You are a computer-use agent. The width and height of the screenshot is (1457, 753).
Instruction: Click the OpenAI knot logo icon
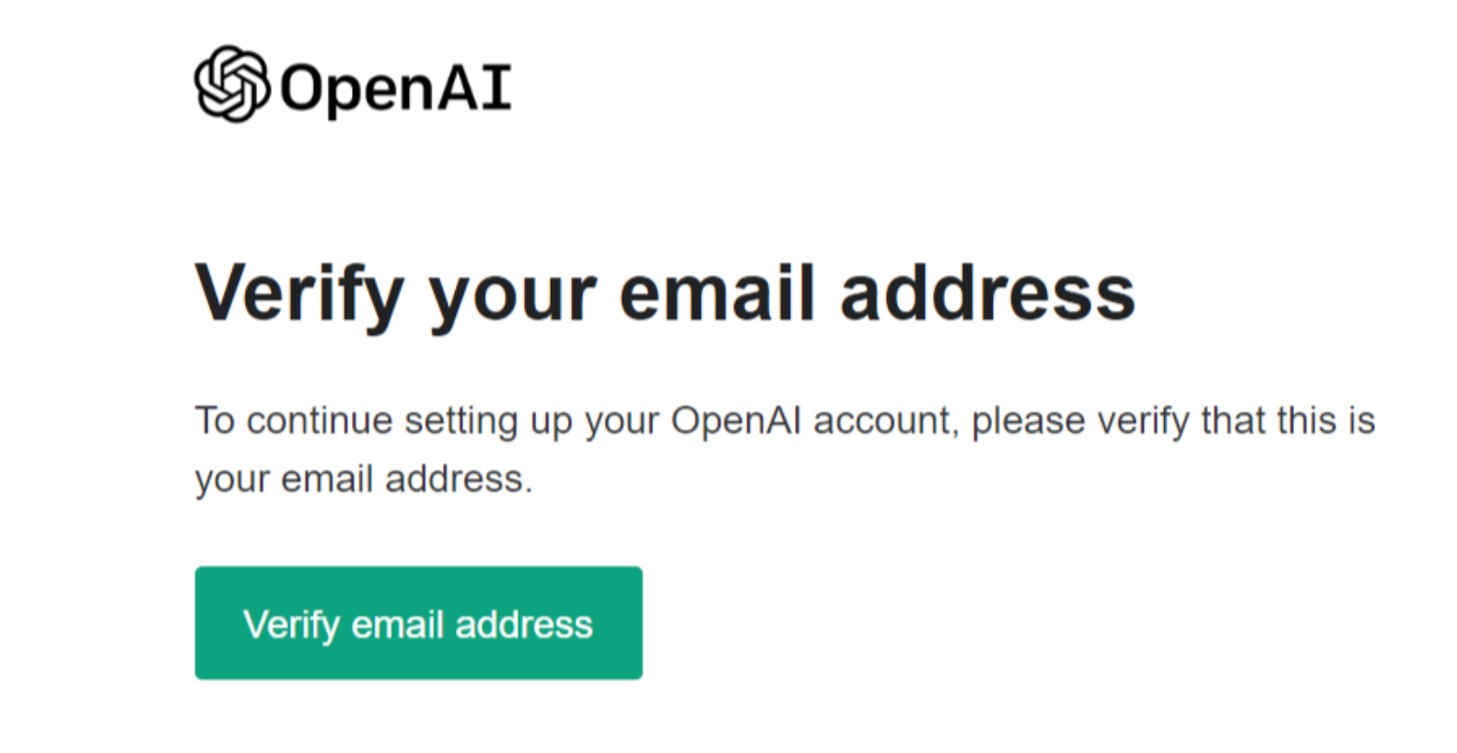click(x=232, y=84)
